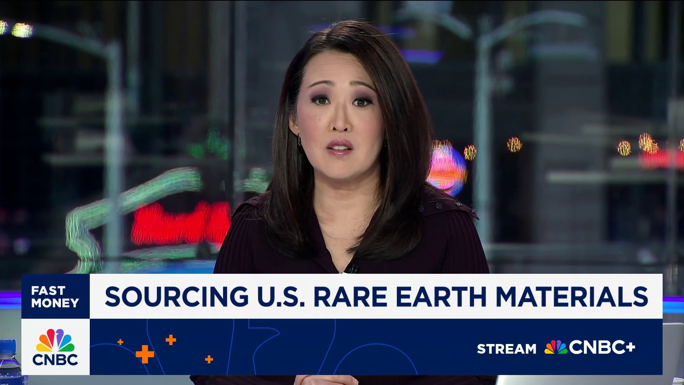Click the street lamp at top left
The image size is (684, 385).
coord(21,29)
